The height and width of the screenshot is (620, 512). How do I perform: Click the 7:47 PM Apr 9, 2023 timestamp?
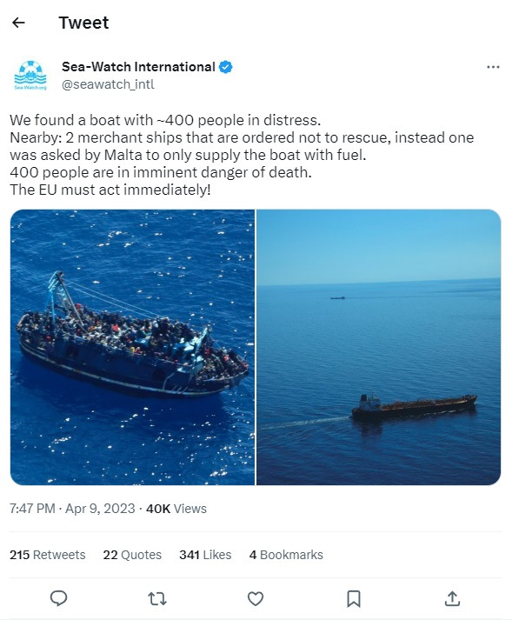pyautogui.click(x=72, y=509)
